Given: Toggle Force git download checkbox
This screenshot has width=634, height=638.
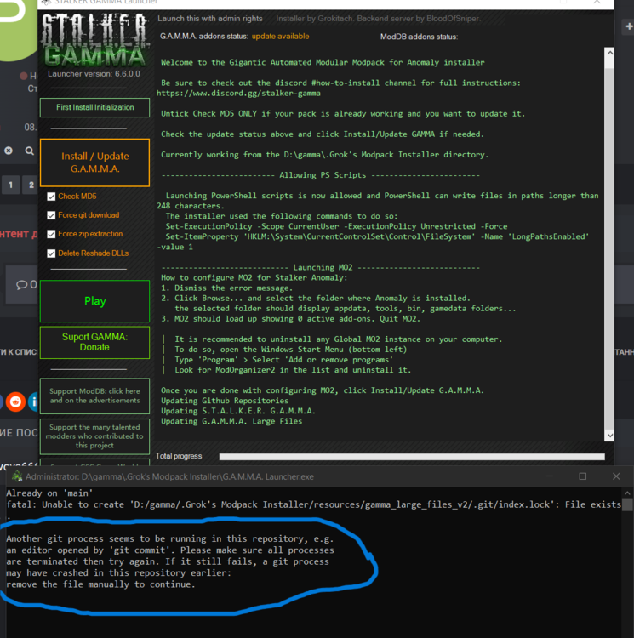Looking at the screenshot, I should pyautogui.click(x=51, y=215).
